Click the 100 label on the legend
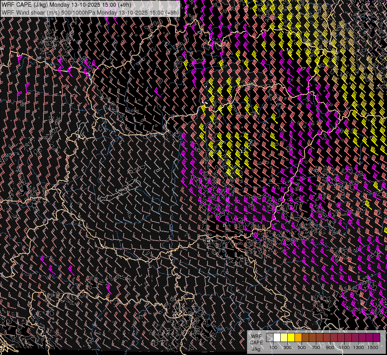 click(273, 347)
